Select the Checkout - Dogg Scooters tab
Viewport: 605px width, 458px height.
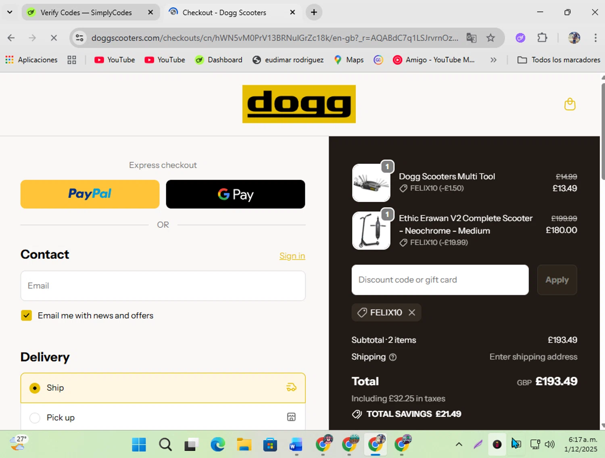224,13
